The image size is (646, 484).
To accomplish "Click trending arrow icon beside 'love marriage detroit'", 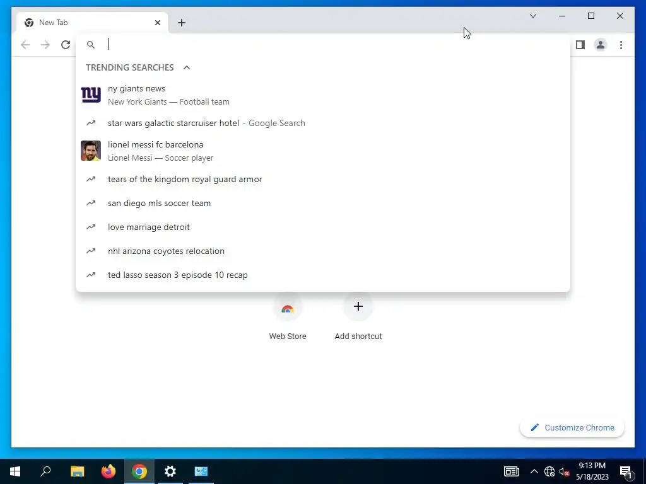I will click(x=91, y=227).
